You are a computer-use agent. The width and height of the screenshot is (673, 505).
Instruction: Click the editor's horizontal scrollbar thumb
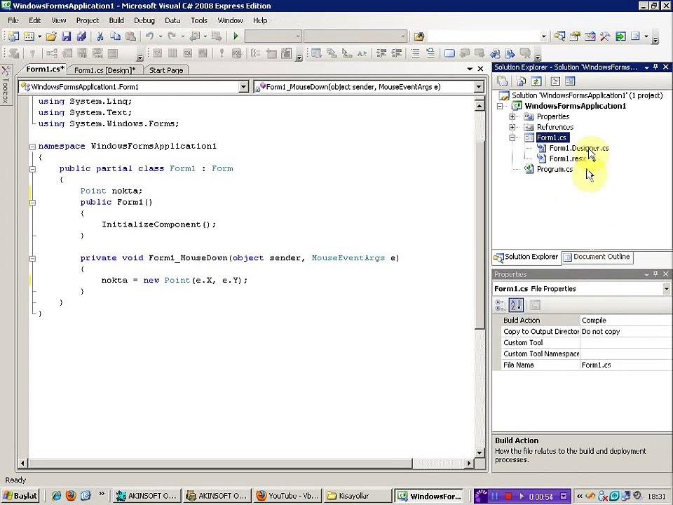point(219,464)
